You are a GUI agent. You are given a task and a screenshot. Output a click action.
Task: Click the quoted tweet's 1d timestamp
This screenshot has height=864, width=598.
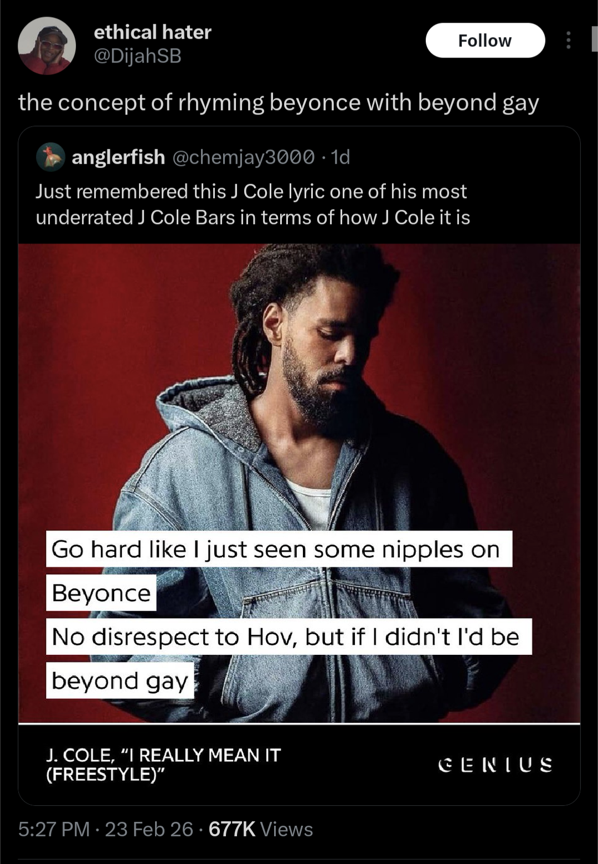click(340, 157)
